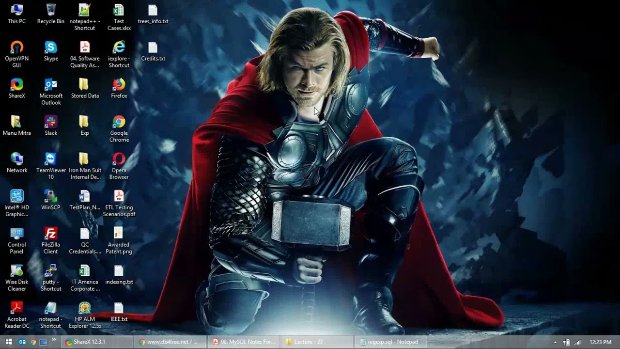Select the Exp folder
The height and width of the screenshot is (349, 620).
[85, 126]
